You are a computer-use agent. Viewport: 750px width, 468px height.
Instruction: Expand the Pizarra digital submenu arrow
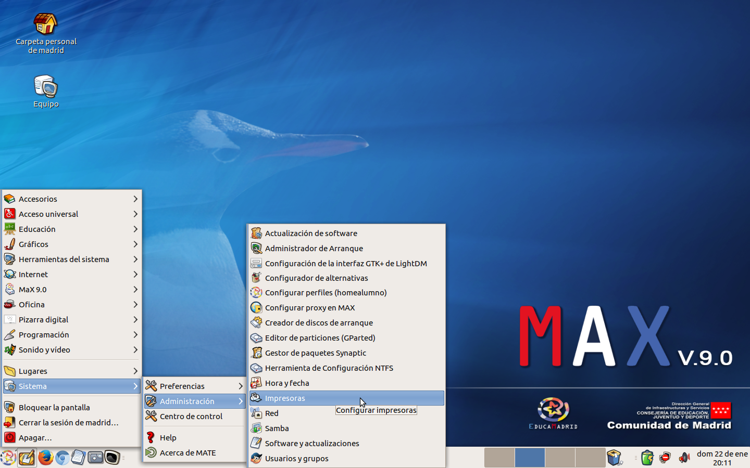point(135,320)
